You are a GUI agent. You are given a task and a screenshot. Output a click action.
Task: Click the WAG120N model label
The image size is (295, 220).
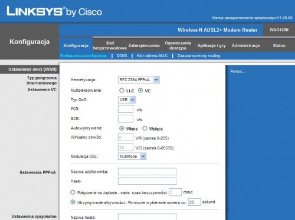279,30
